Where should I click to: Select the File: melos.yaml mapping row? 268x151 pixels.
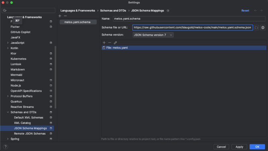[x=184, y=48]
